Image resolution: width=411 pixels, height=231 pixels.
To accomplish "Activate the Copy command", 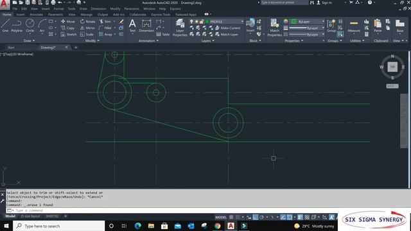I will click(67, 28).
